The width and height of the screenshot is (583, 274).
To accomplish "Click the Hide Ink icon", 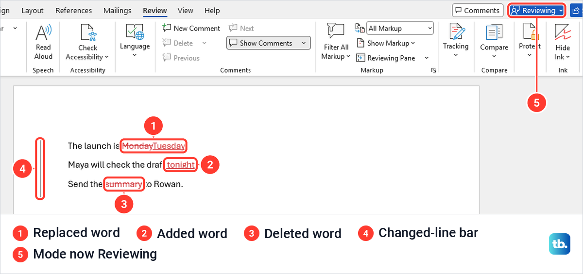I will [x=563, y=32].
